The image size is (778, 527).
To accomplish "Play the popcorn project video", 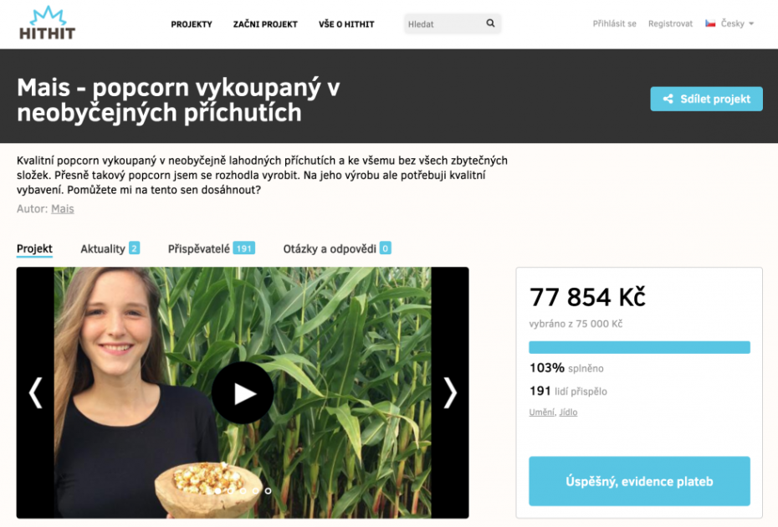I will [x=243, y=393].
